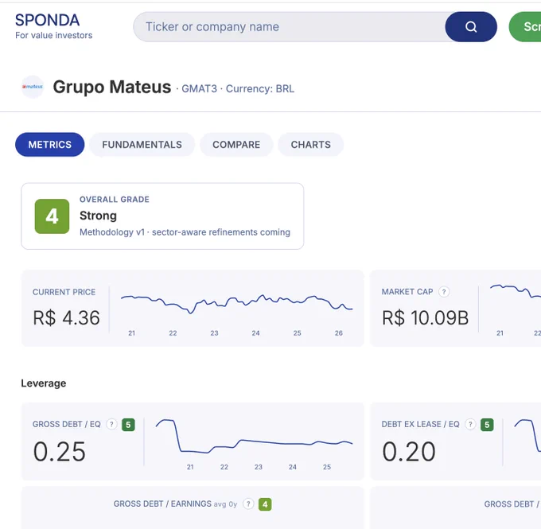The width and height of the screenshot is (541, 529).
Task: Open the Market Cap help question icon
Action: click(444, 292)
